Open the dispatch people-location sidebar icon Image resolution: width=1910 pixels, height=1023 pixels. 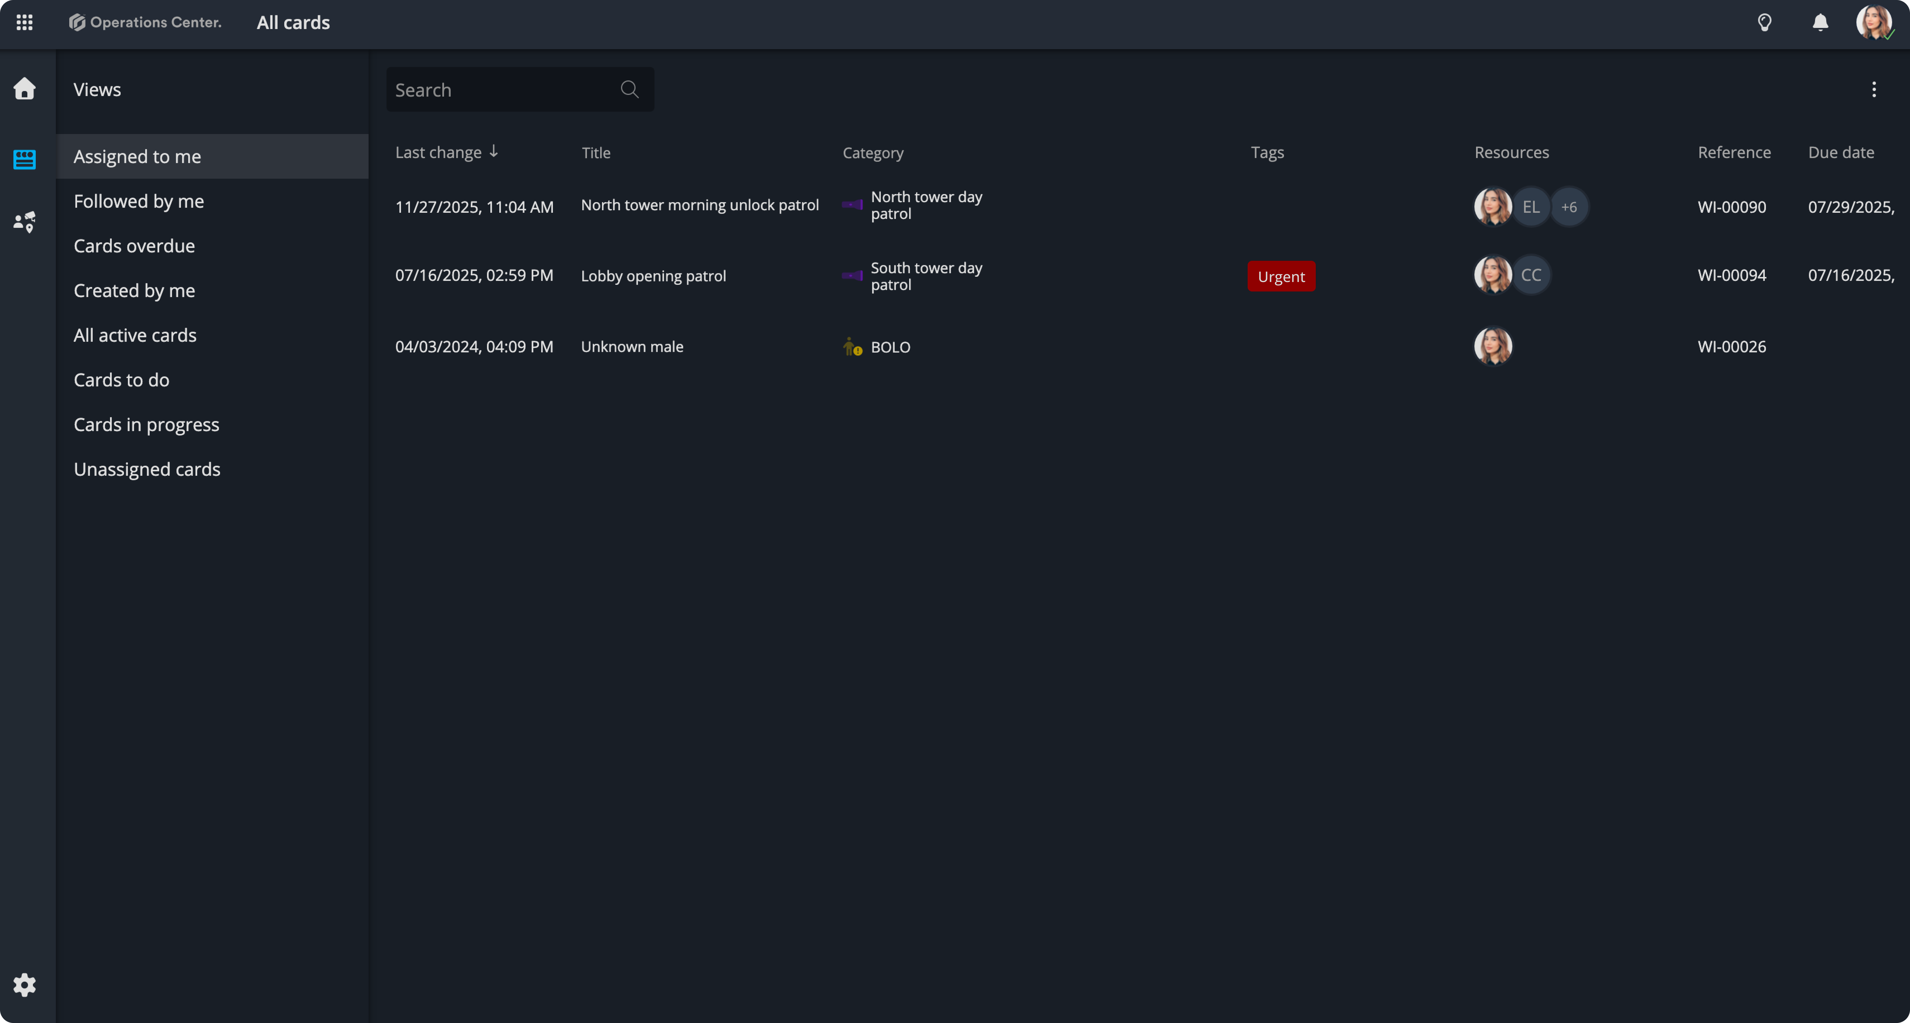[25, 222]
